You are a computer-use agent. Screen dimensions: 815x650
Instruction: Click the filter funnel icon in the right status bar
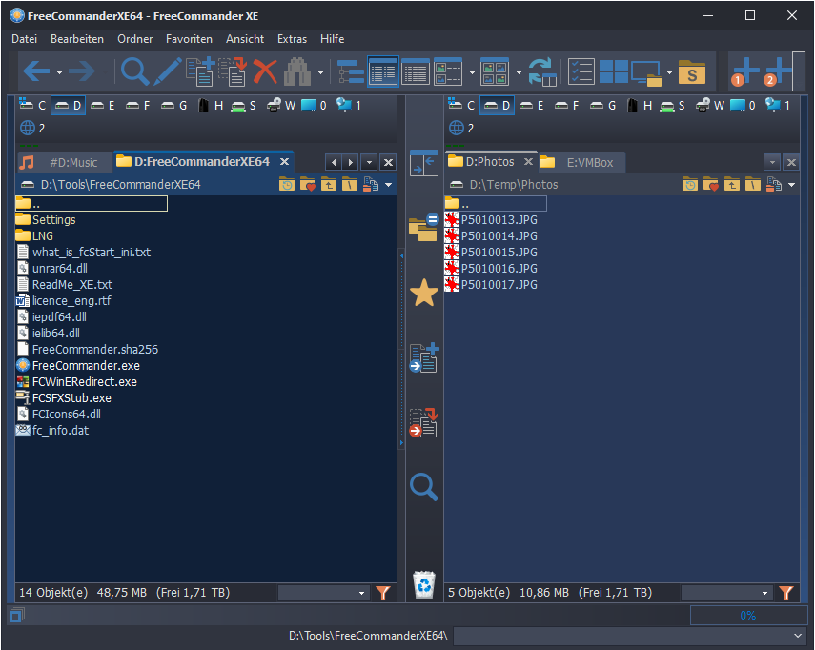[785, 593]
